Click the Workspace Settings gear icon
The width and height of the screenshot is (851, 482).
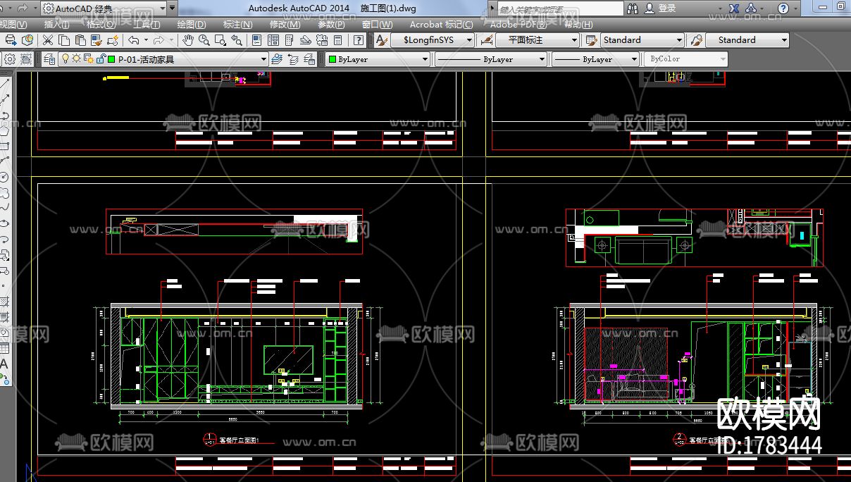click(10, 59)
